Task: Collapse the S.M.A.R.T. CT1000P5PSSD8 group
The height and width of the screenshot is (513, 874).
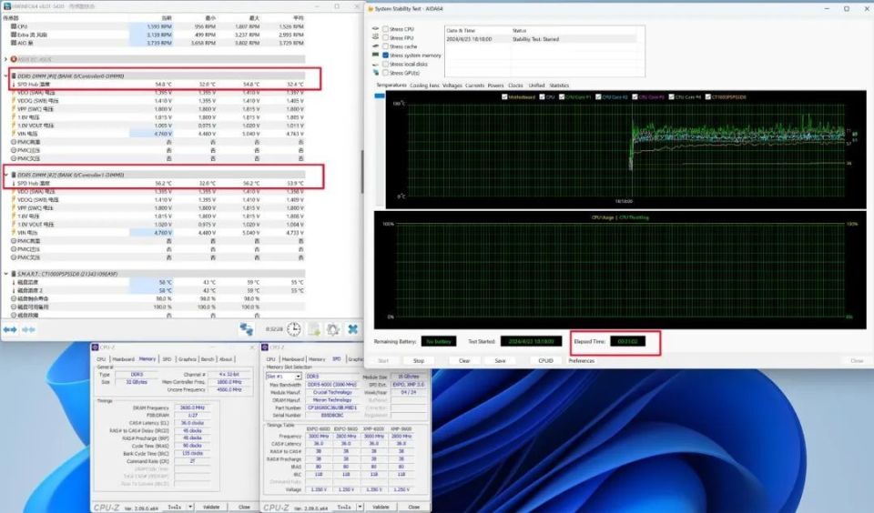Action: pos(6,274)
